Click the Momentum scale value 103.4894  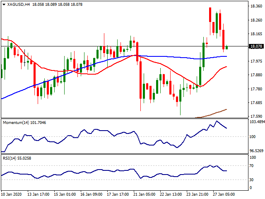click(x=257, y=122)
